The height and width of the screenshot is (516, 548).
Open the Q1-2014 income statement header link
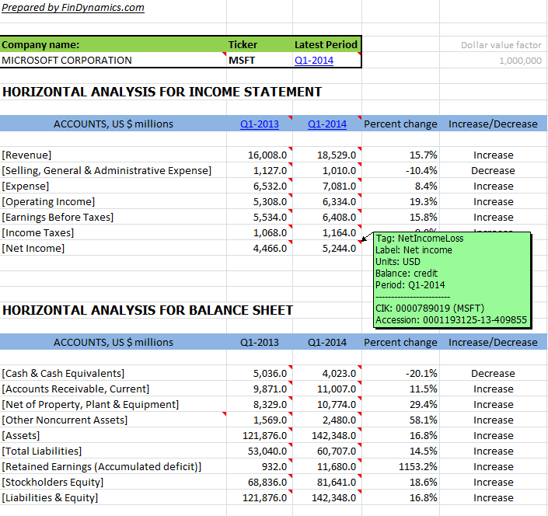(327, 124)
